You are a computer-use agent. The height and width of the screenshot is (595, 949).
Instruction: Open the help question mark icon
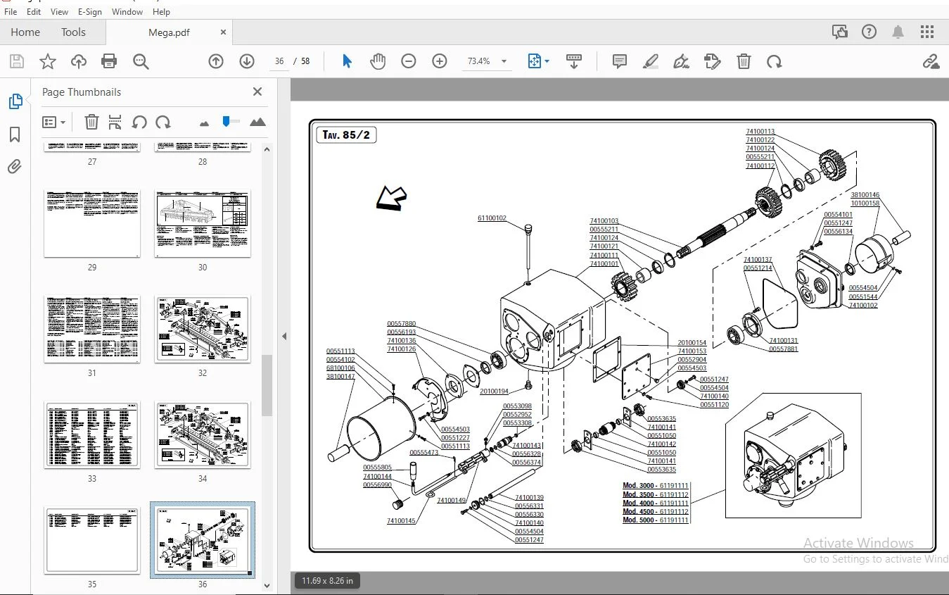click(x=869, y=32)
